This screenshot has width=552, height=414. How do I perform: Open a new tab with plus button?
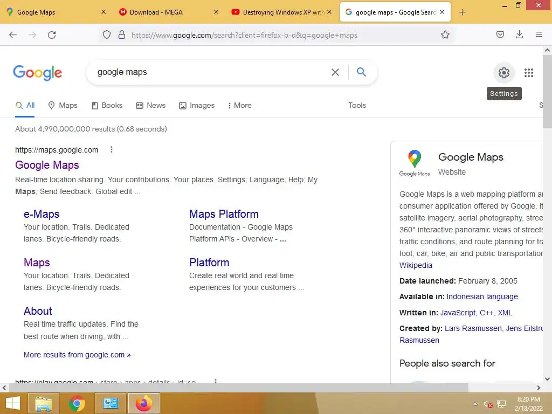462,12
